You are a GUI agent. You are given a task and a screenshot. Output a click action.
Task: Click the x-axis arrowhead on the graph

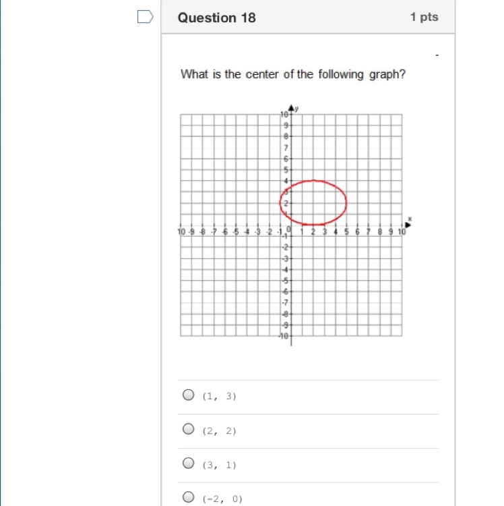(x=408, y=225)
